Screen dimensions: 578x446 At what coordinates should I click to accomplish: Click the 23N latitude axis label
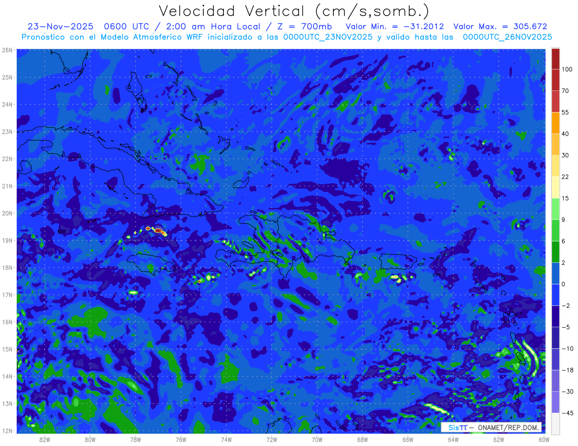coord(7,132)
